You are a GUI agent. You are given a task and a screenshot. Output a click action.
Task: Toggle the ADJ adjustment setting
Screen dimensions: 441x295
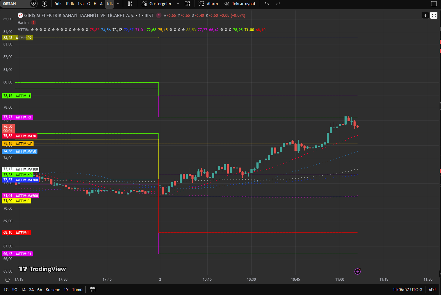pos(432,290)
